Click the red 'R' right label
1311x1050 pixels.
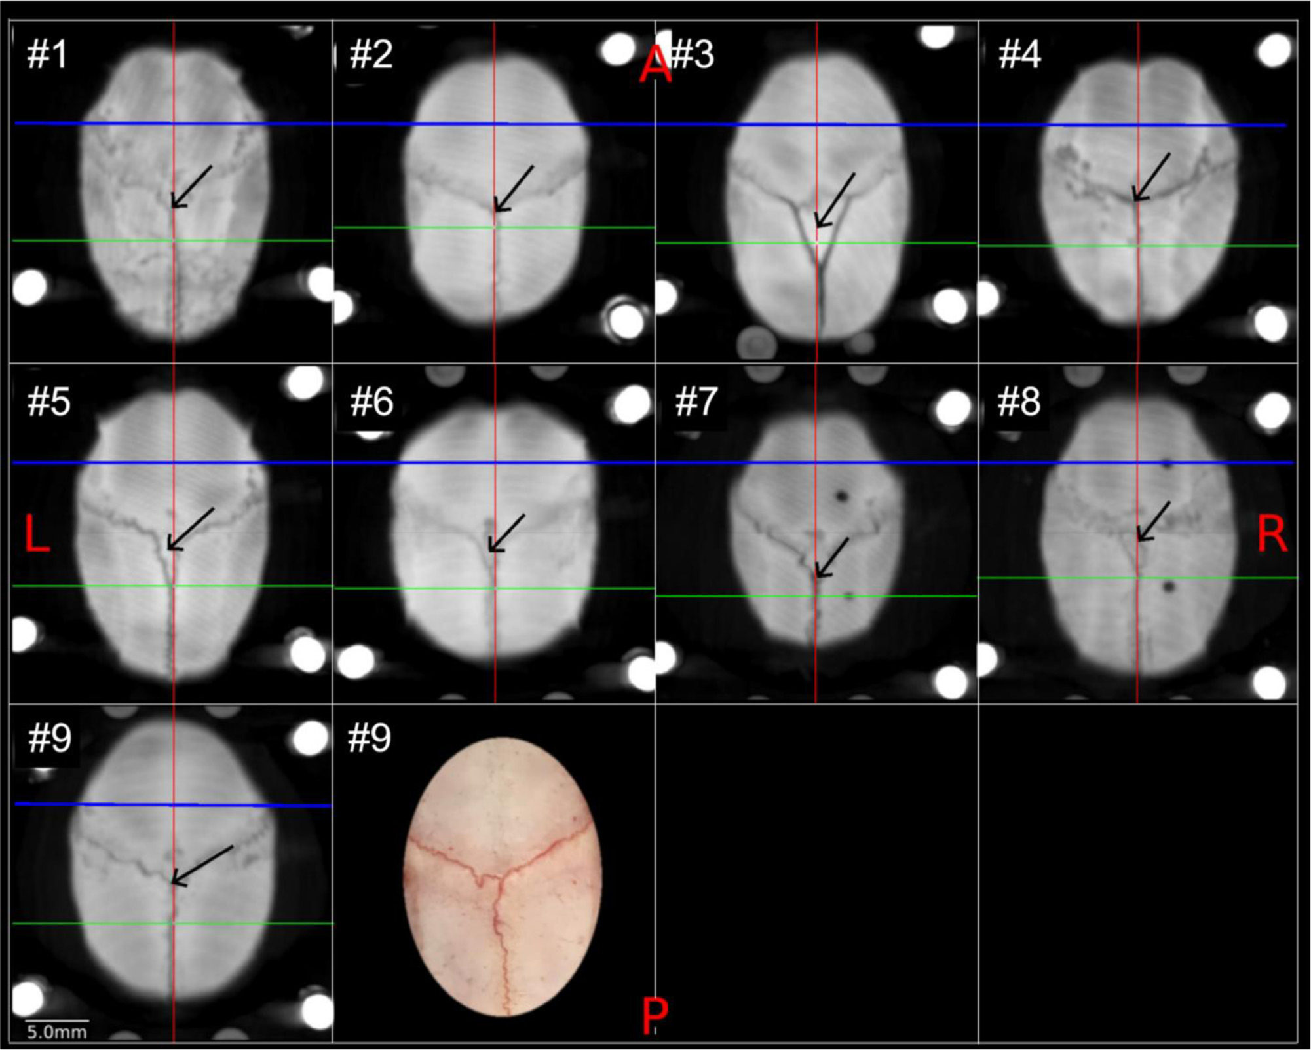(x=1272, y=533)
